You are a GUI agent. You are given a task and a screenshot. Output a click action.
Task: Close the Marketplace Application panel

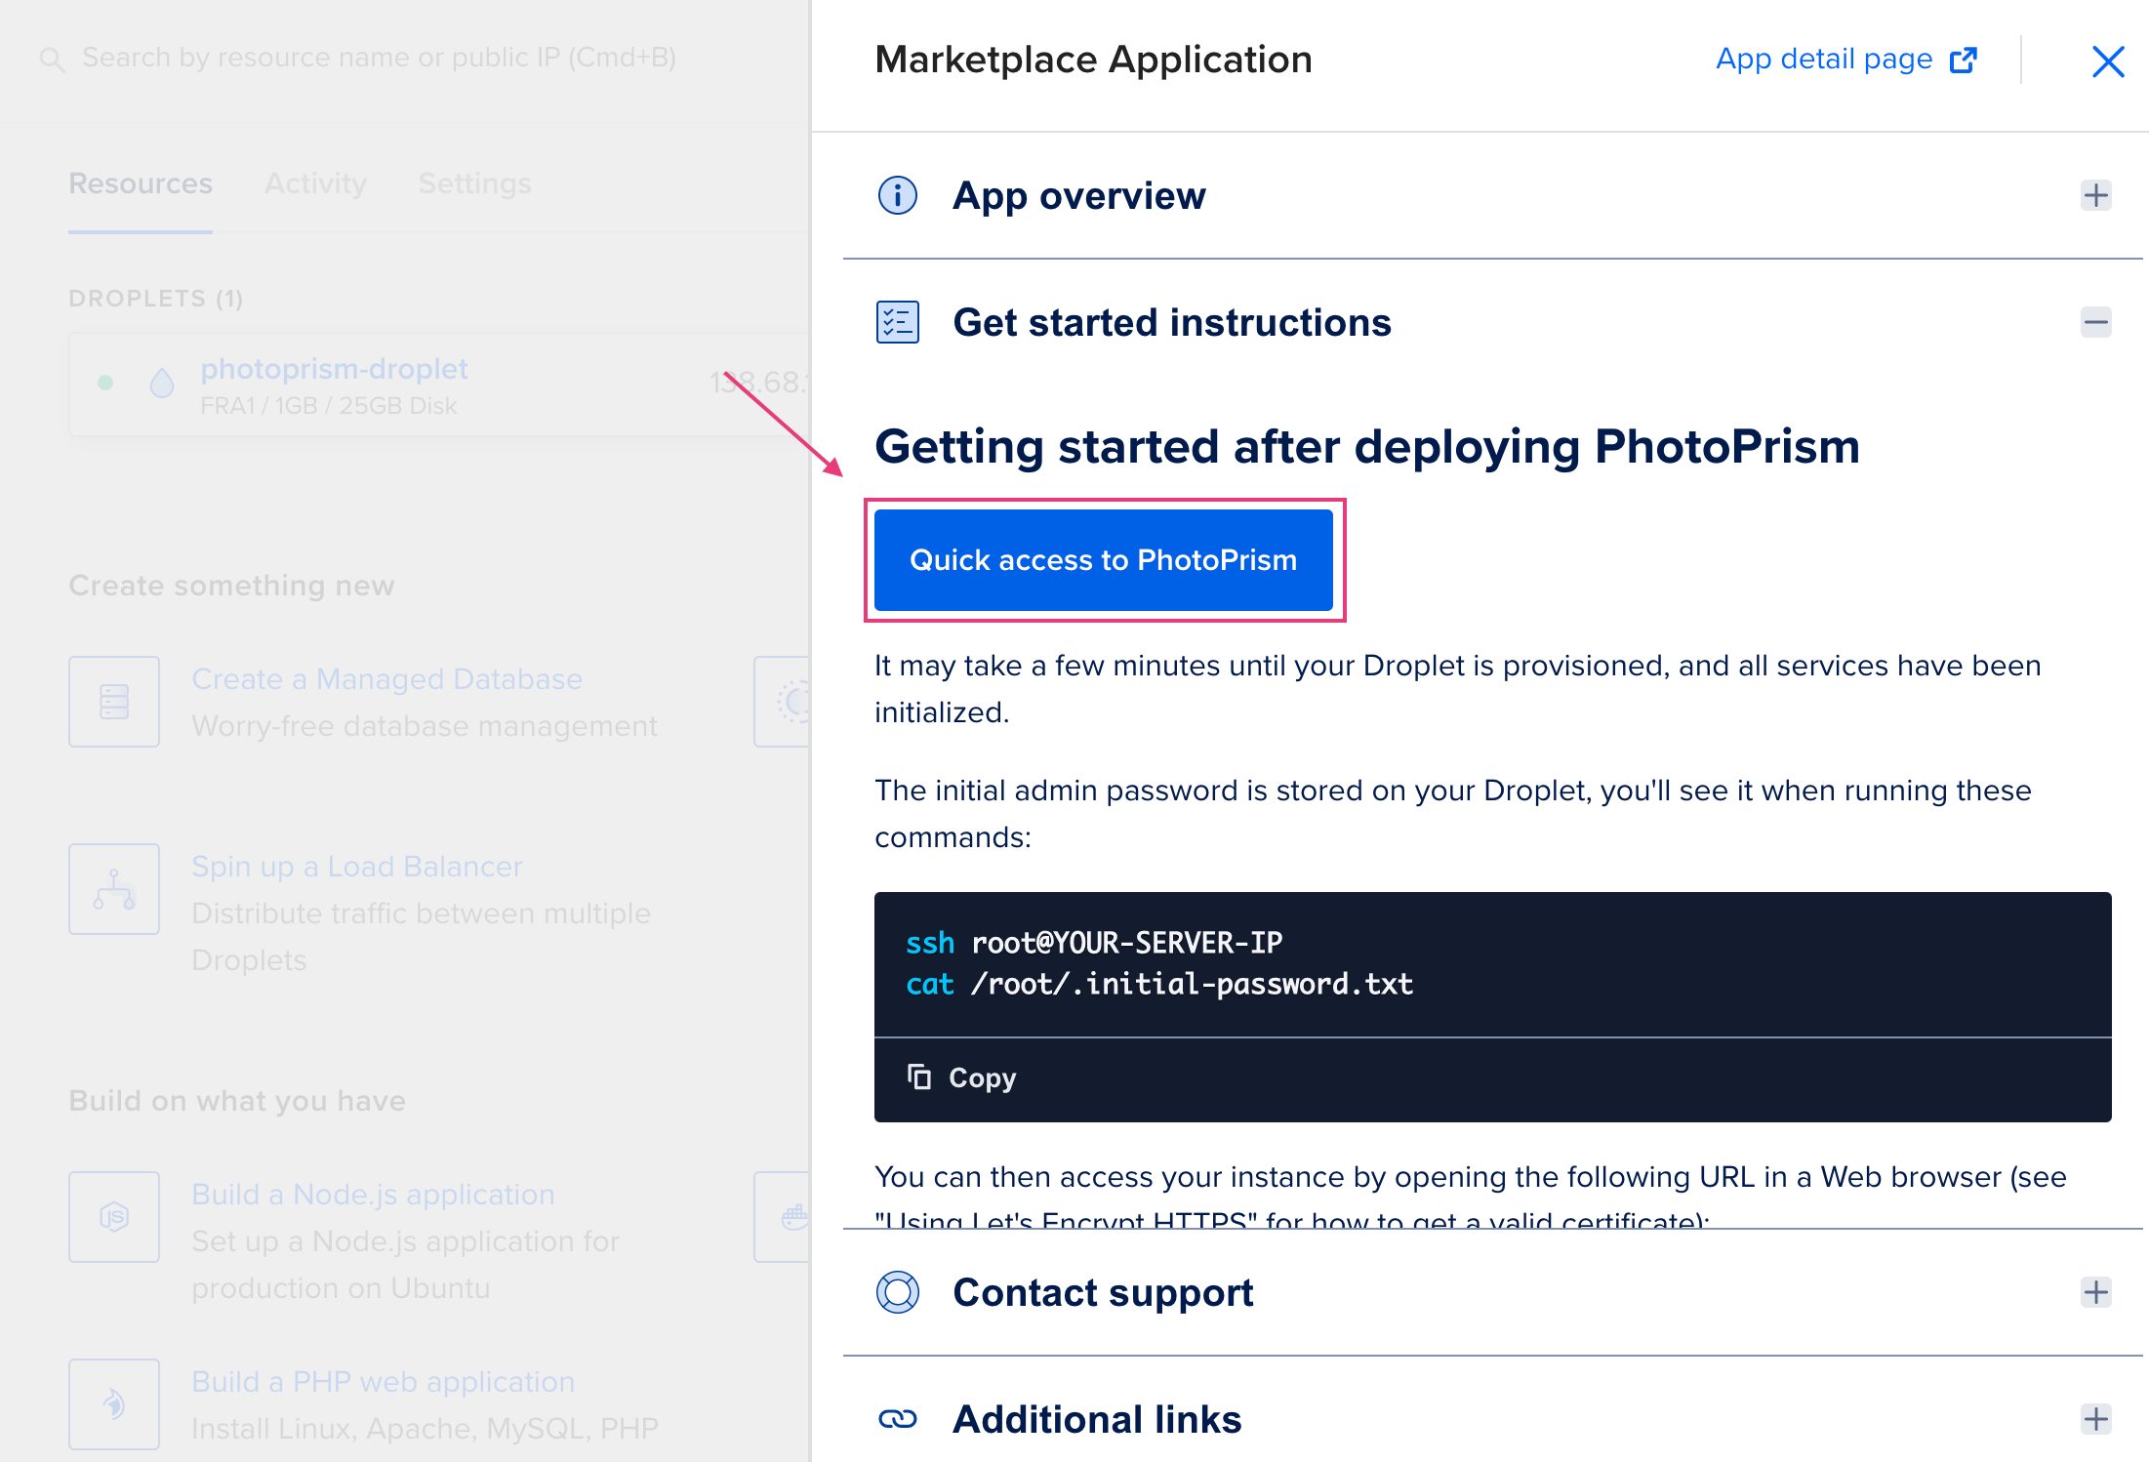tap(2108, 61)
